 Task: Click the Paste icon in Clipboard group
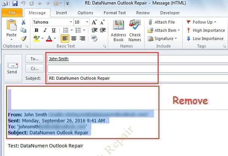pos(11,28)
